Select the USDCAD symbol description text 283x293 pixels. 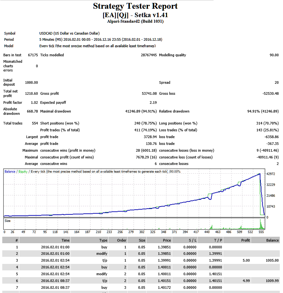pyautogui.click(x=69, y=33)
